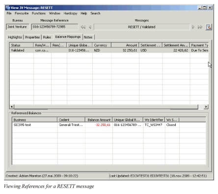This screenshot has width=218, height=194.
Task: Sort by Unique Global R... column header
Action: (128, 120)
